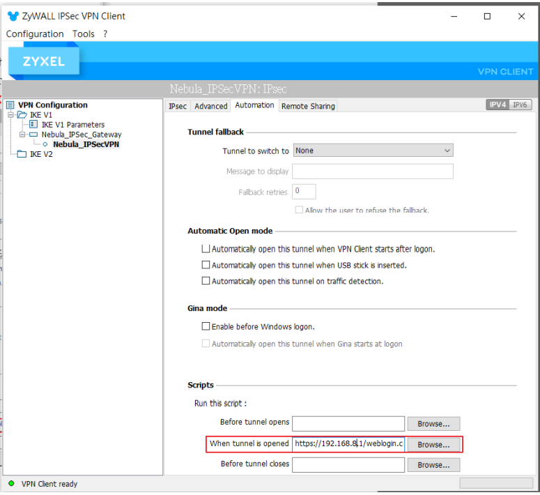Screen dimensions: 540x495
Task: Collapse the IKE V1 tree expander
Action: point(11,115)
